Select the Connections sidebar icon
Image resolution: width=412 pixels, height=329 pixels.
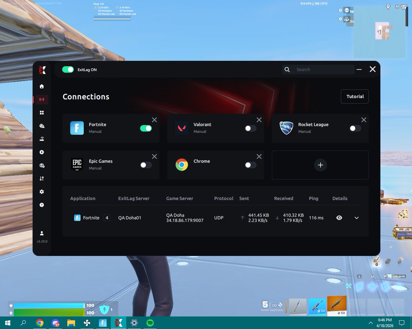pyautogui.click(x=42, y=100)
